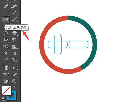This screenshot has width=120, height=102.
Task: Select the Hand tool
Action: pos(6,81)
